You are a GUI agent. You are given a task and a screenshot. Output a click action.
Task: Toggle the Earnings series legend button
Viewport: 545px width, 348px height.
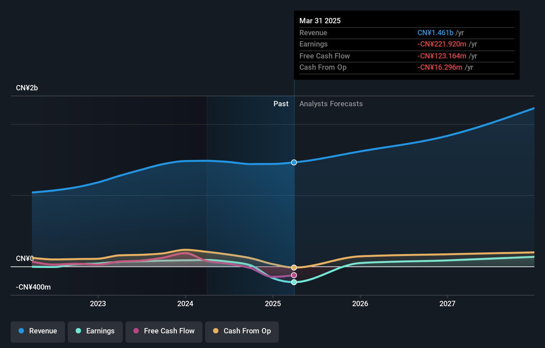tap(95, 332)
